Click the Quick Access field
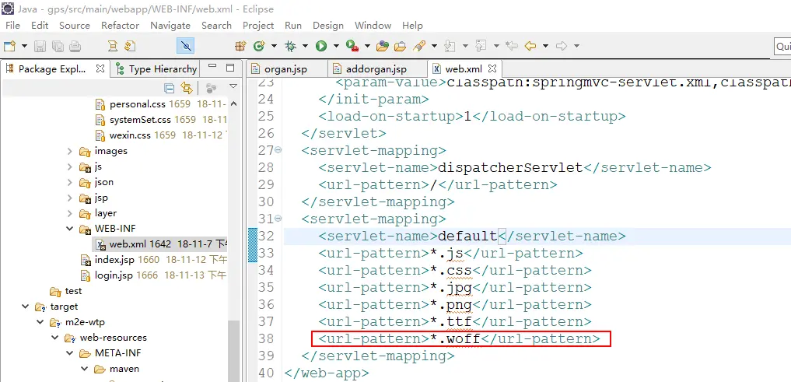The height and width of the screenshot is (382, 791). click(782, 47)
